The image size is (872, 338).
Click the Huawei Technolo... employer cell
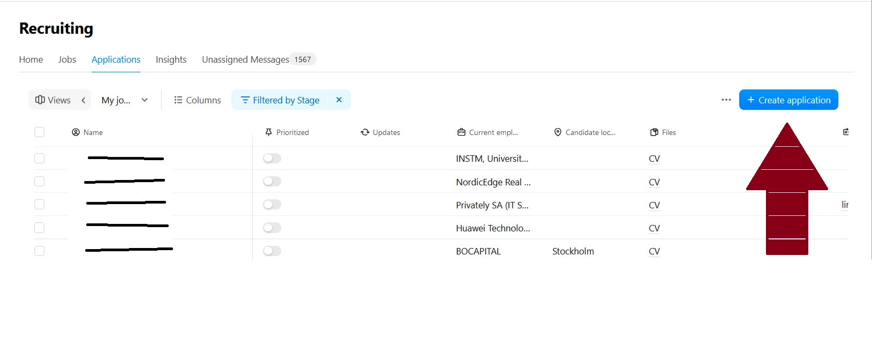coord(493,228)
